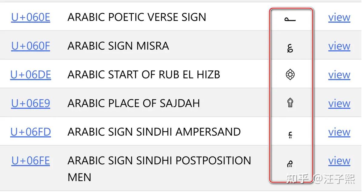Follow the U+06FE code point link
Screen dimensions: 364x194
pyautogui.click(x=31, y=160)
